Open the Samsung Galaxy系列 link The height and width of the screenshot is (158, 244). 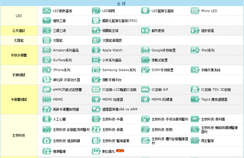point(119,70)
